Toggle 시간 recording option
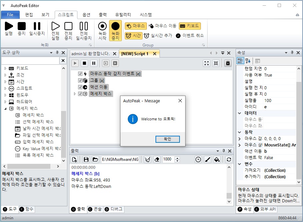Image resolution: width=303 pixels, height=222 pixels. (x=133, y=36)
